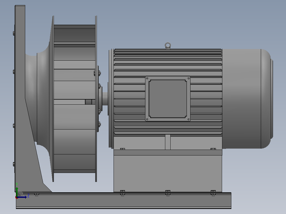Screen dimensions: 286x214
Task: Select the motor terminal box cover
Action: click(168, 99)
